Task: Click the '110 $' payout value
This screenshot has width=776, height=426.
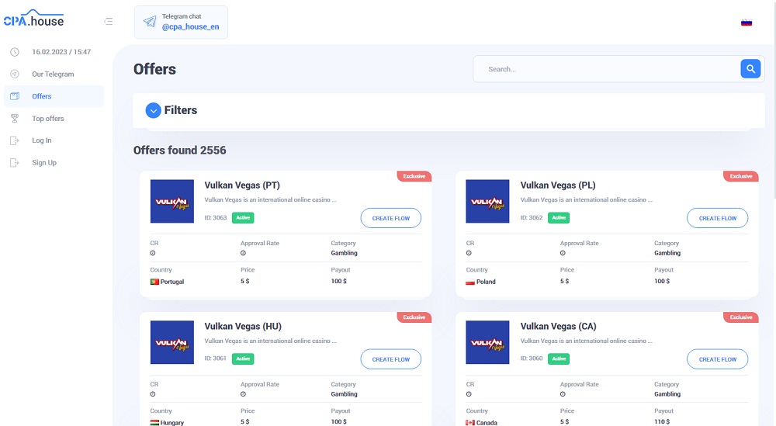Action: pyautogui.click(x=662, y=422)
